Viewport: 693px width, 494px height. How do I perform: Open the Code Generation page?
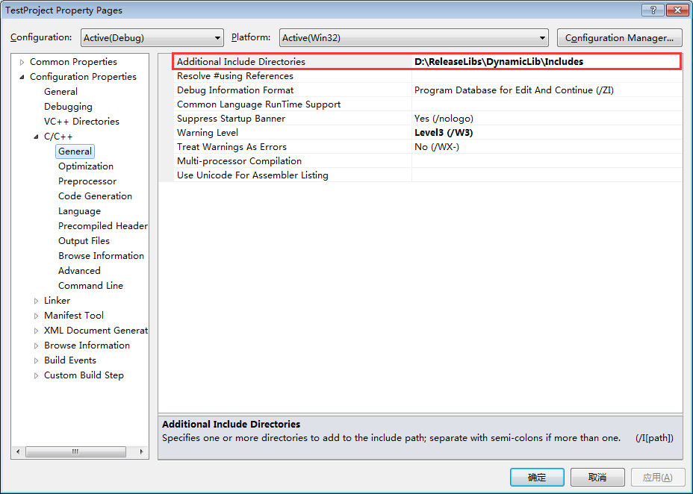pos(95,196)
